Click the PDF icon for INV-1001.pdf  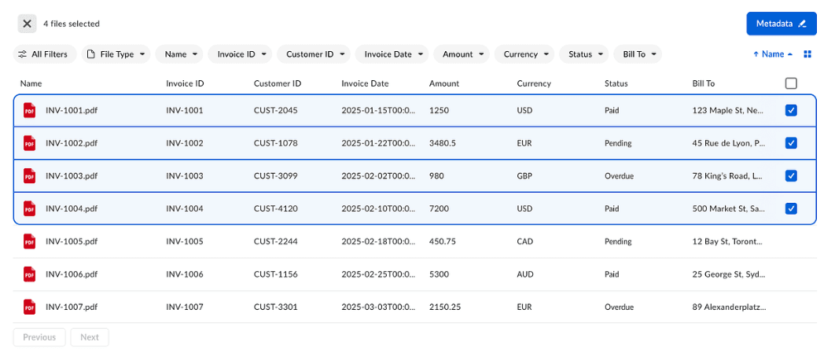(30, 111)
